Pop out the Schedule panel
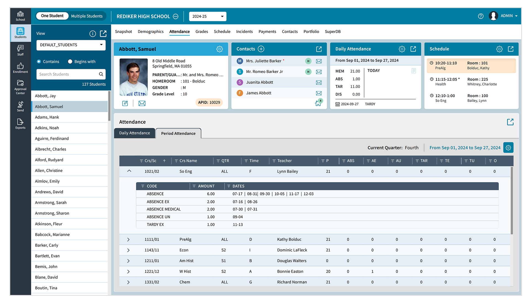Viewport: 530px width, 303px height. [510, 49]
